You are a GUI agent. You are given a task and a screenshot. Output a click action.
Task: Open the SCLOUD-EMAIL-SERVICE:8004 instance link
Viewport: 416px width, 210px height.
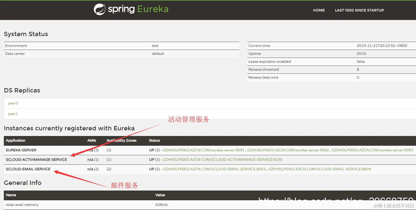pyautogui.click(x=320, y=169)
